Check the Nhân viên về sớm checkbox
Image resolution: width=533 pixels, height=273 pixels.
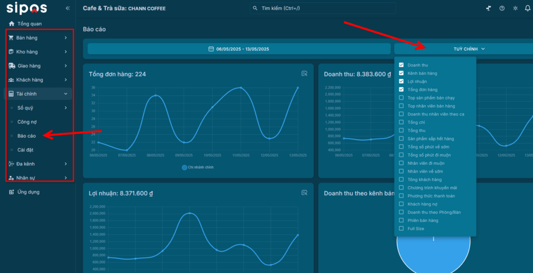pyautogui.click(x=401, y=172)
